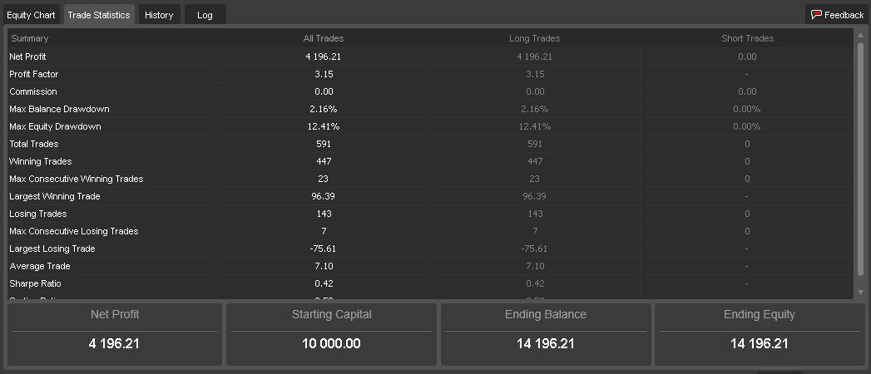Open the Equity Chart tab
The height and width of the screenshot is (374, 871).
[x=31, y=15]
